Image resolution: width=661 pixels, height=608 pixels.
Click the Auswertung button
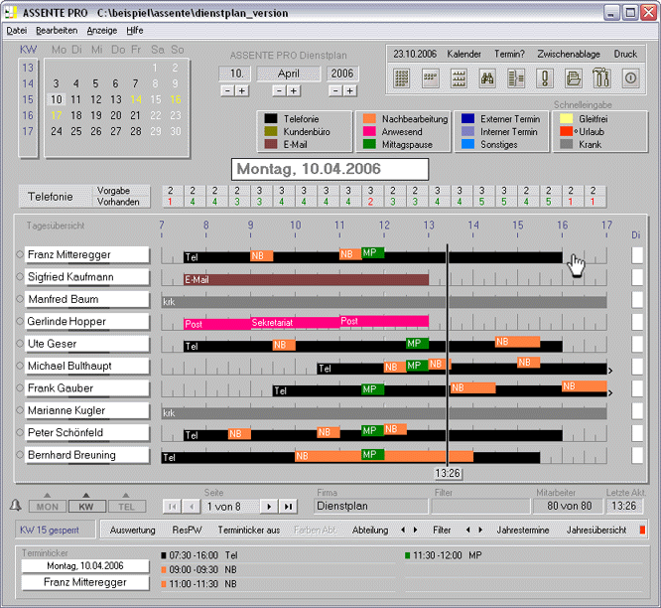132,530
